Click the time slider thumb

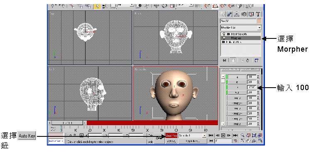click(67, 123)
